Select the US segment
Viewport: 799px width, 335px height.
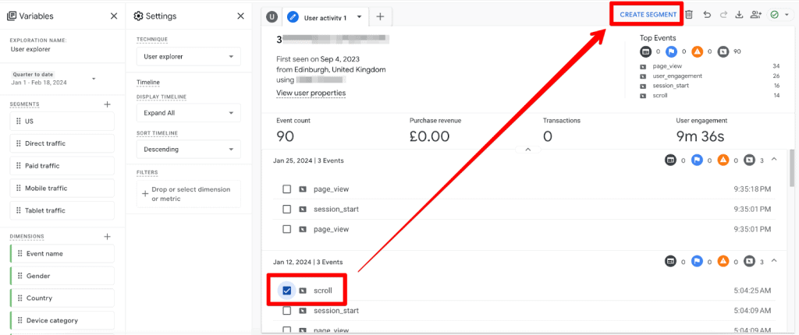click(62, 122)
